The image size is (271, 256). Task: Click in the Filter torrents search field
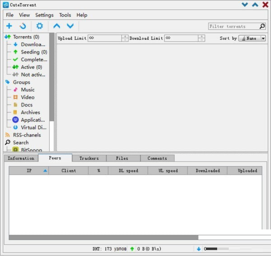coord(233,27)
